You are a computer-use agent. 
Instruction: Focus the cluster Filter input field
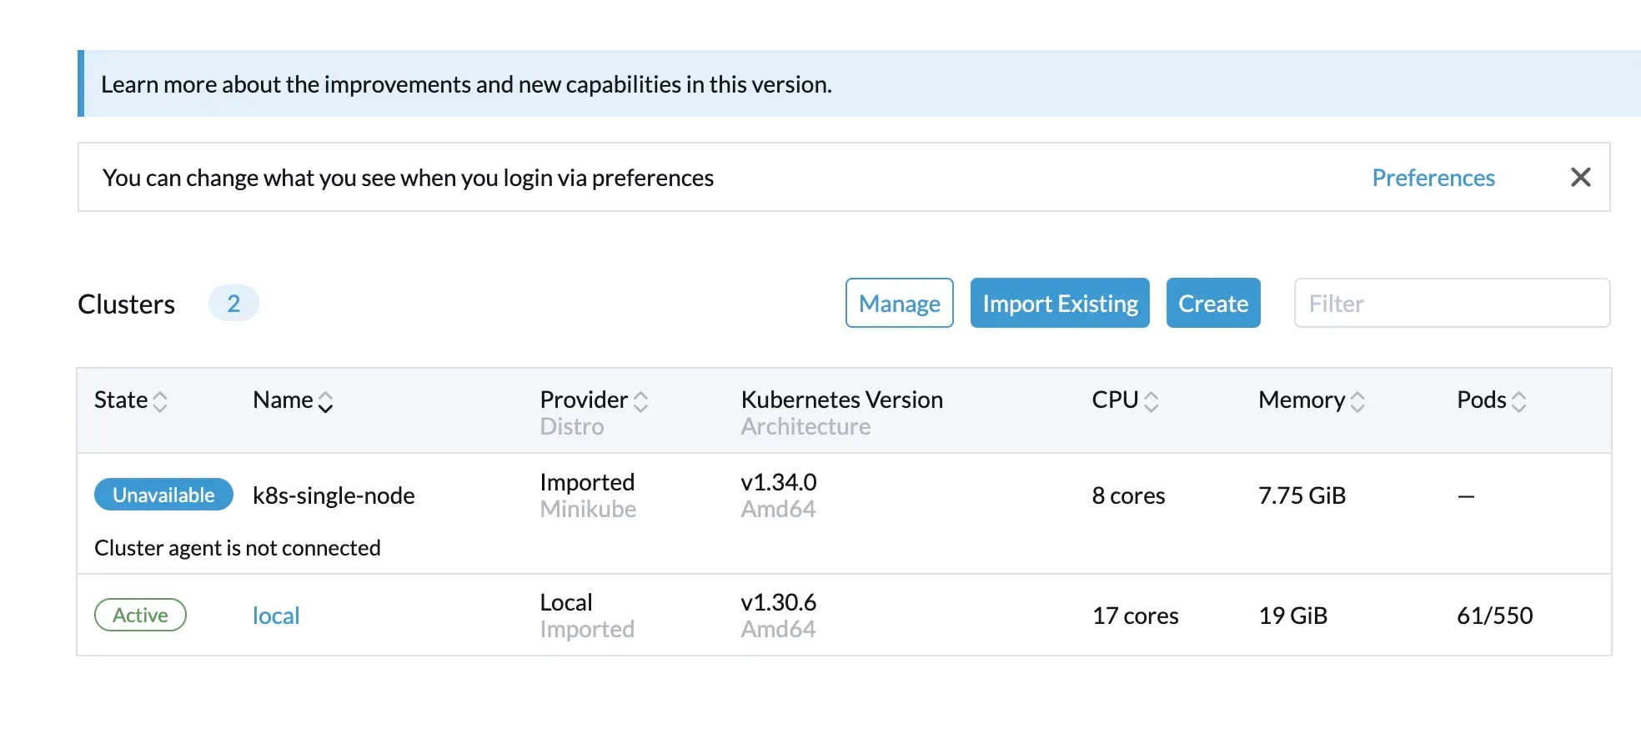pyautogui.click(x=1451, y=304)
